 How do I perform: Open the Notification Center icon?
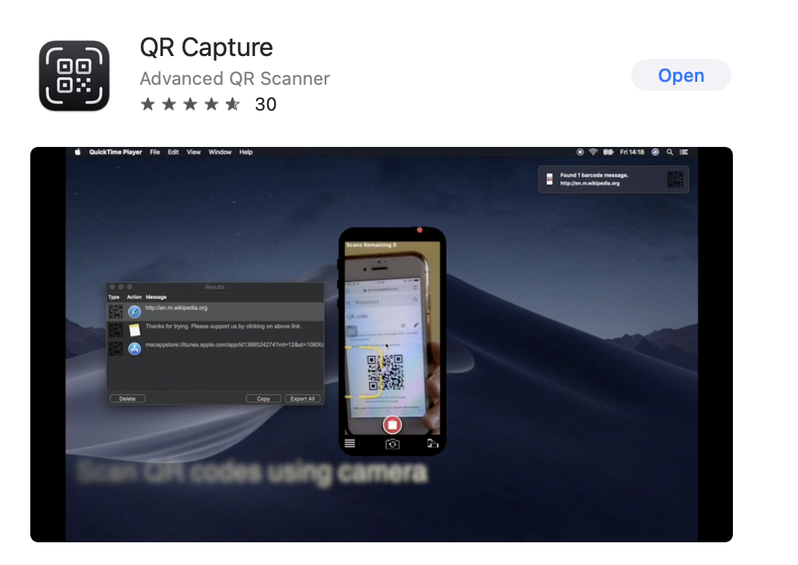[684, 152]
